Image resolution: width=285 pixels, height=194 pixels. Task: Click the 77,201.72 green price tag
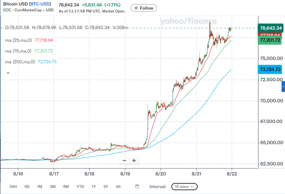point(270,40)
